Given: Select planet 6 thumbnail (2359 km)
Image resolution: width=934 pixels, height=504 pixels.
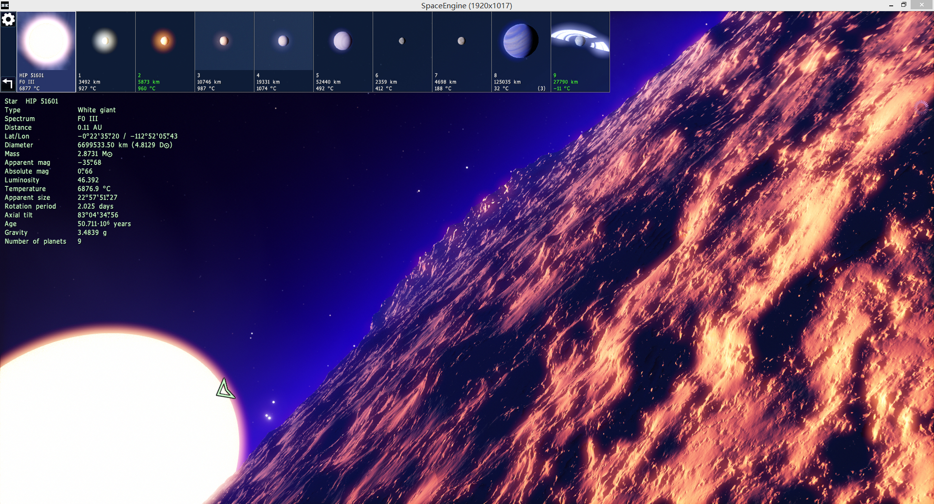Looking at the screenshot, I should click(x=402, y=52).
